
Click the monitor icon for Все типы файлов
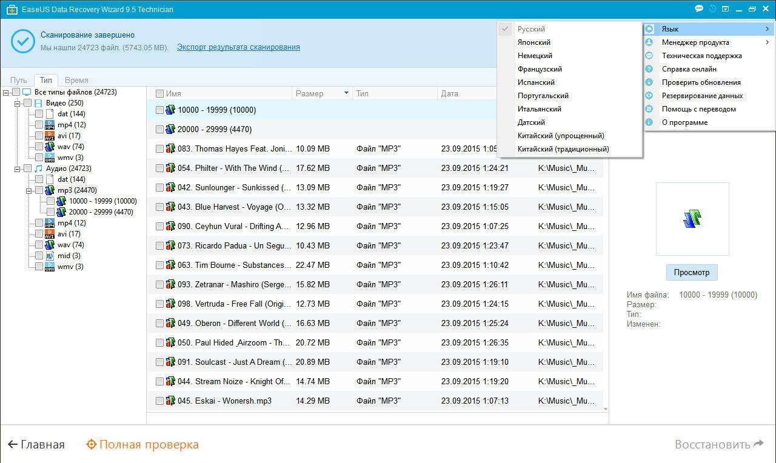coord(27,92)
